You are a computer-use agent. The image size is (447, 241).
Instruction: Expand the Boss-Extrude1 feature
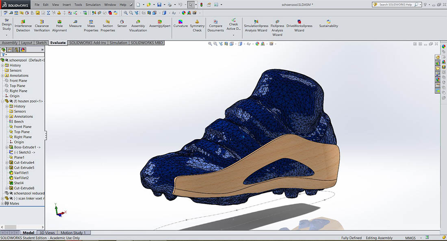click(x=7, y=147)
